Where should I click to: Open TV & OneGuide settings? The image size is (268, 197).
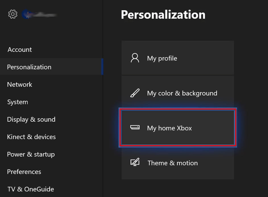point(30,189)
